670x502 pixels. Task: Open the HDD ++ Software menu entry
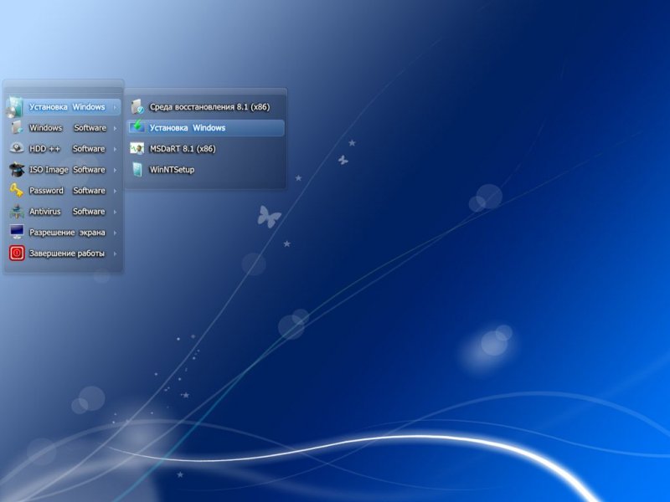[63, 149]
